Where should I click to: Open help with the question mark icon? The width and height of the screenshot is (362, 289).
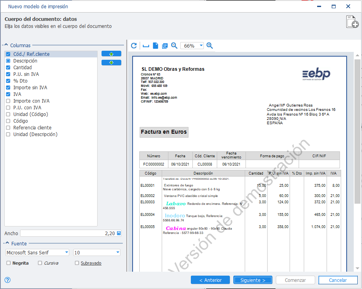[7, 280]
